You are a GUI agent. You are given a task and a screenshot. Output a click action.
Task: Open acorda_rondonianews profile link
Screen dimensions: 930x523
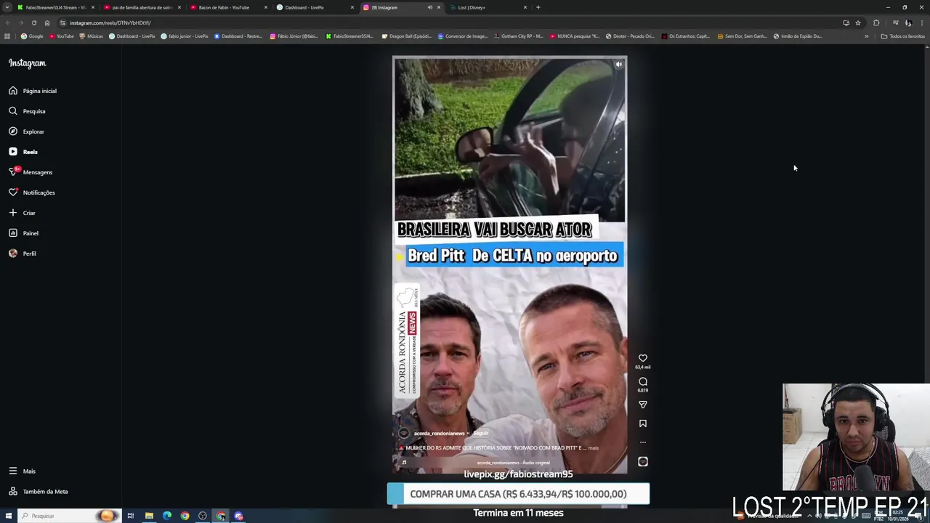click(x=440, y=434)
